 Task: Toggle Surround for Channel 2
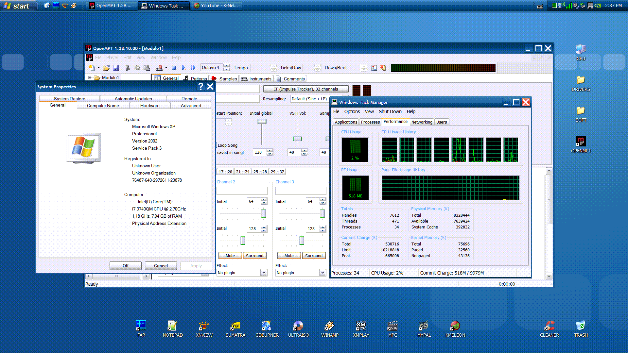[254, 256]
